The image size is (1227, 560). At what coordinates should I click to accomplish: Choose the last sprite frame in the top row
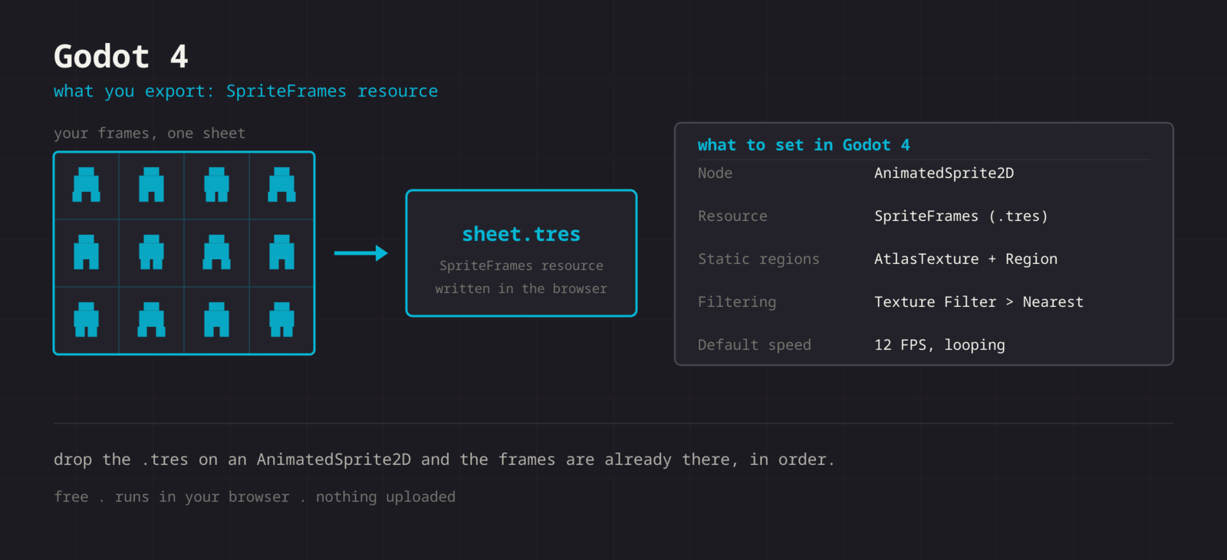[x=281, y=185]
